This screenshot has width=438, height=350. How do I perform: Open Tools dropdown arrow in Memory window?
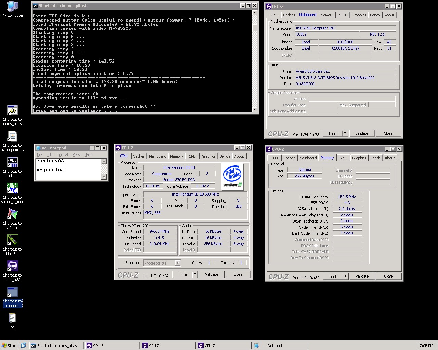[x=345, y=276]
